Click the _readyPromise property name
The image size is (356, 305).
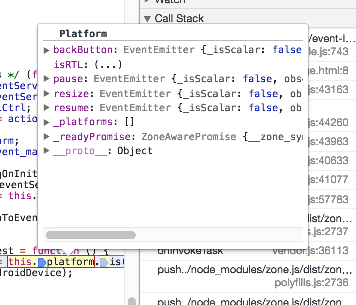92,137
